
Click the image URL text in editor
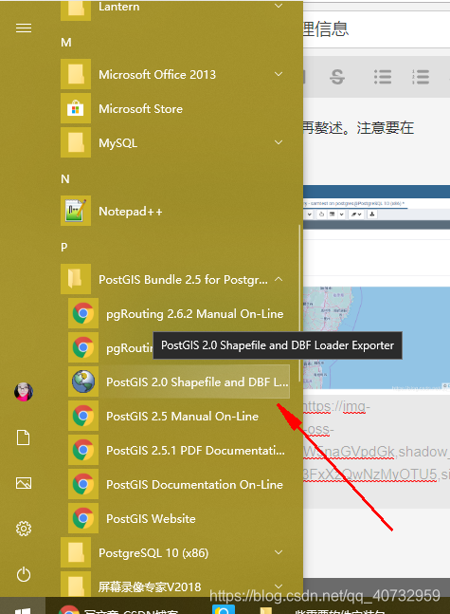pos(376,440)
